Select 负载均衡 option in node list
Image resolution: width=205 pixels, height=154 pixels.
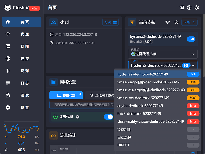tap(157, 129)
